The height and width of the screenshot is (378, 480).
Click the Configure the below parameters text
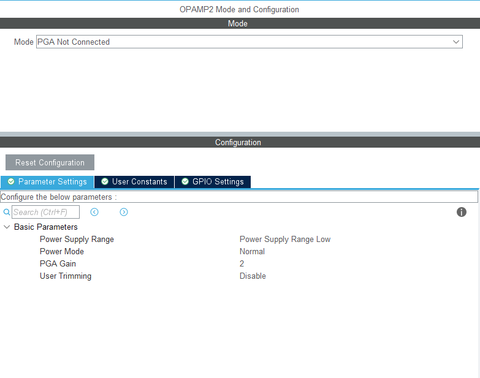click(x=59, y=197)
